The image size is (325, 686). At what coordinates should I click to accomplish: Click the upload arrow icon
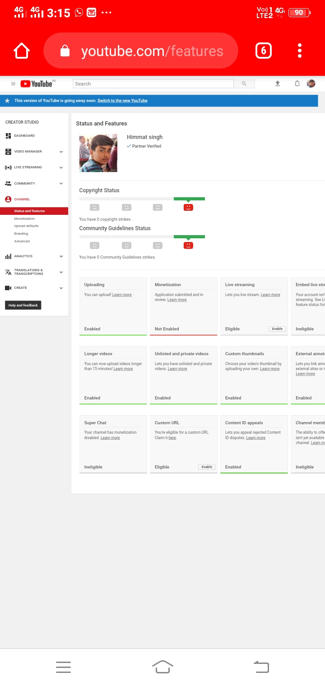[278, 83]
